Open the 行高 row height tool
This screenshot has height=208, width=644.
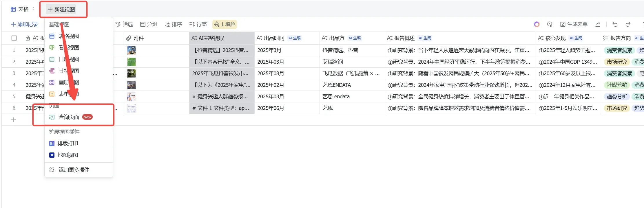pos(198,24)
